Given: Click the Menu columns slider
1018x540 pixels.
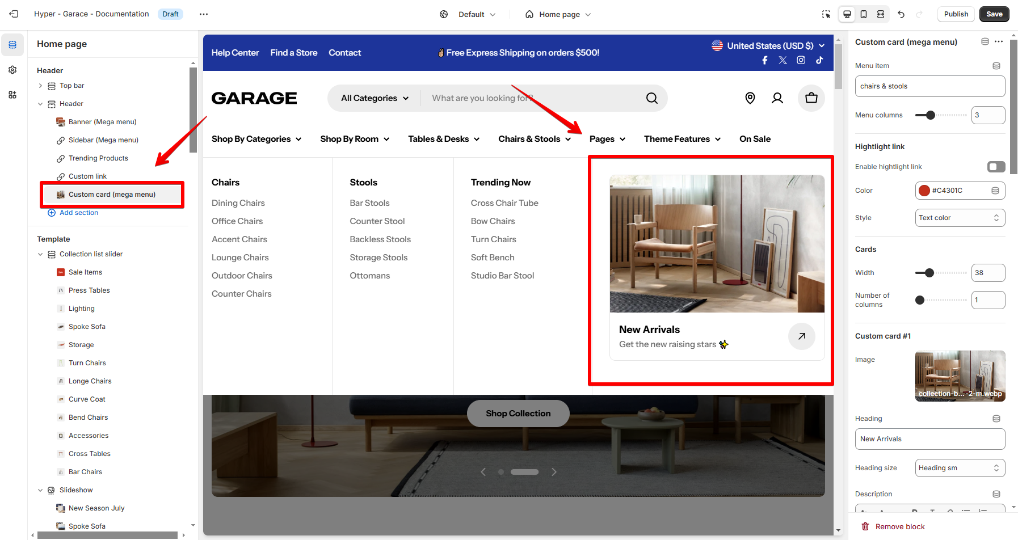Looking at the screenshot, I should click(941, 115).
